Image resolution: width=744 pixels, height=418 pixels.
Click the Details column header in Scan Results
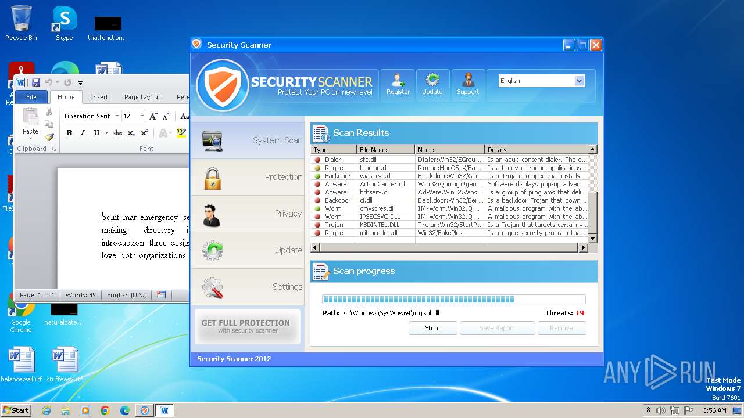click(x=536, y=150)
